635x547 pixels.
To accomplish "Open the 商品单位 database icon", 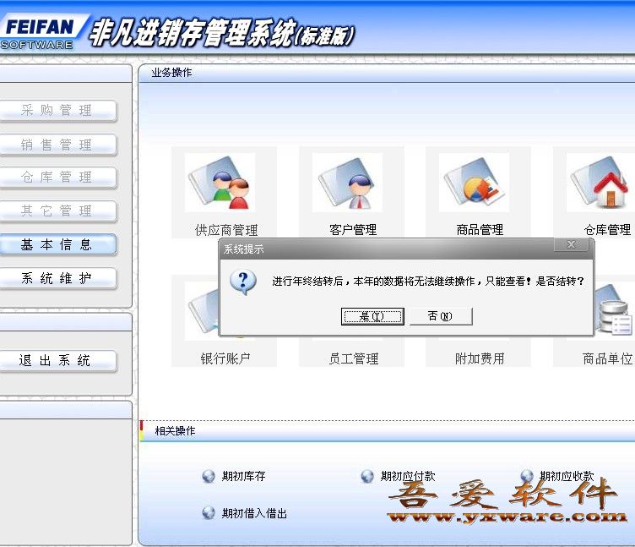I will click(x=613, y=309).
